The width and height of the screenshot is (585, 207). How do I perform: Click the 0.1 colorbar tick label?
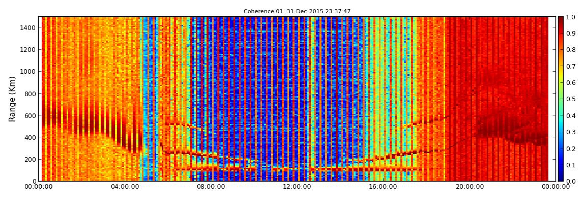(572, 165)
